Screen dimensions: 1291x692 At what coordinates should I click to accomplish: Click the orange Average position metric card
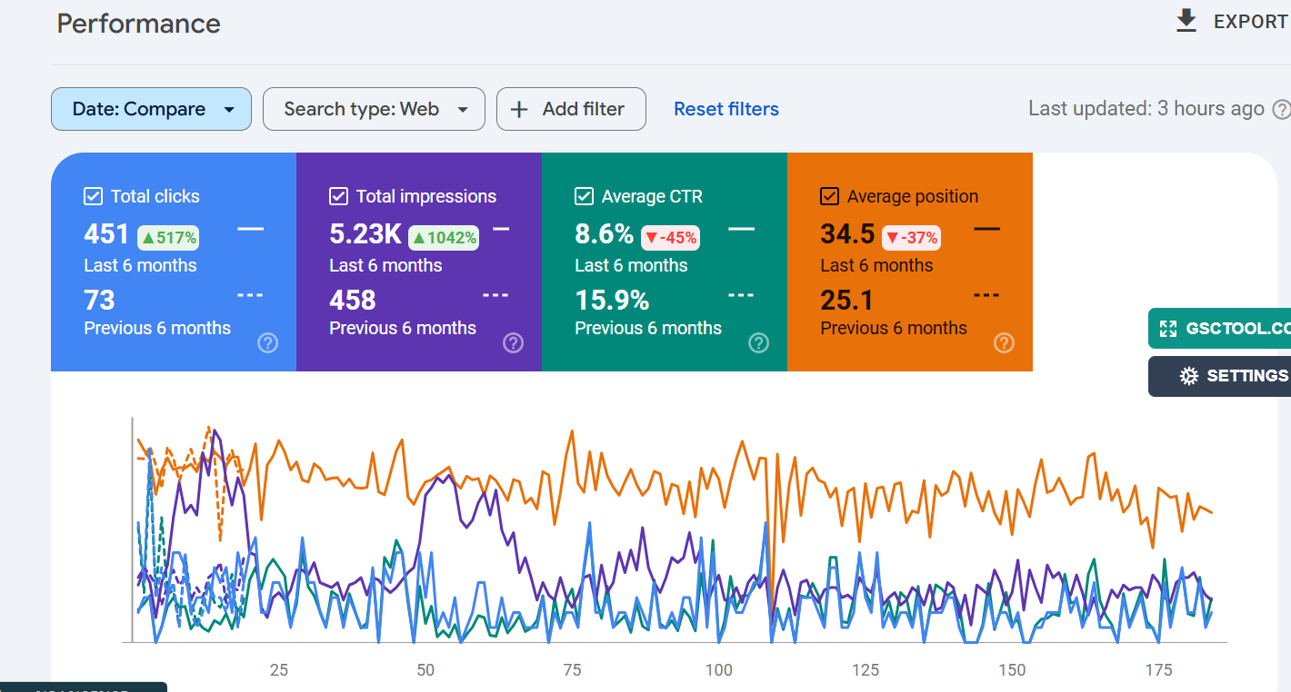909,272
